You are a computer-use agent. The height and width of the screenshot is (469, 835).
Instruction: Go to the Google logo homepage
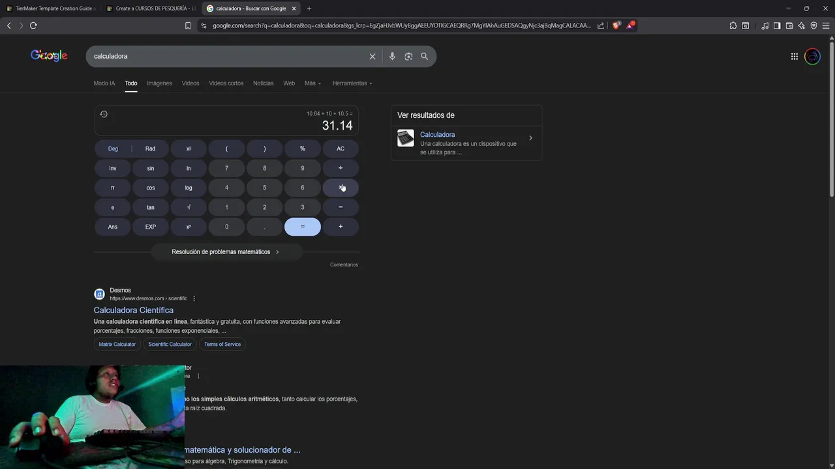(x=49, y=56)
